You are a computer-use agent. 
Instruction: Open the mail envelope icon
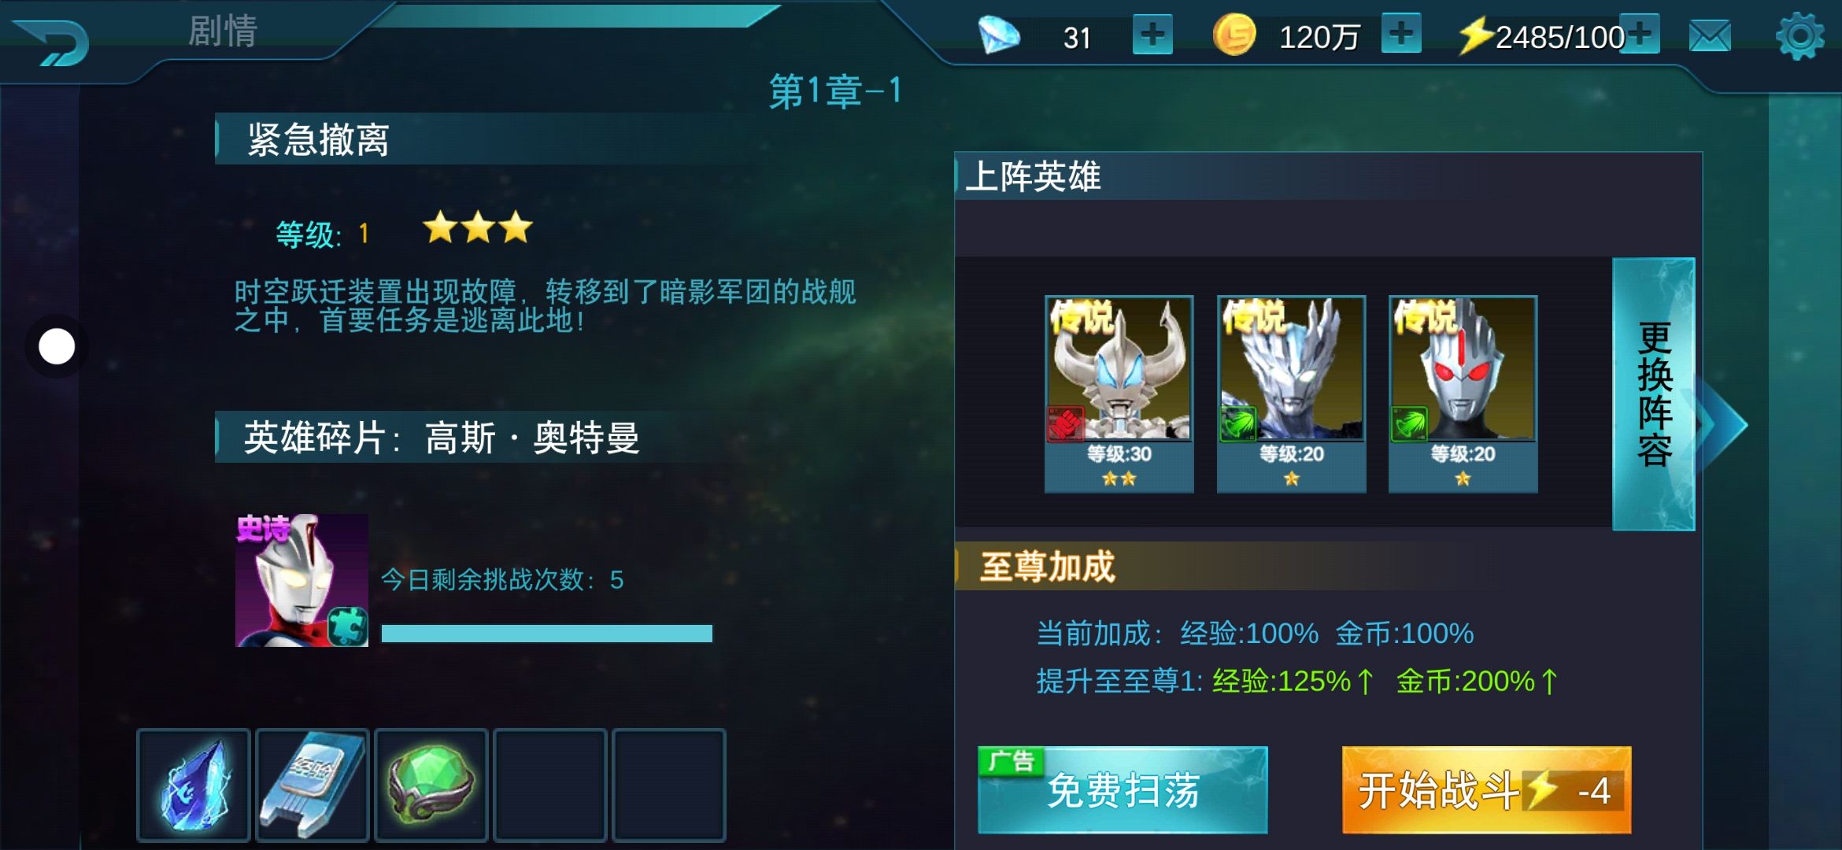(1710, 36)
